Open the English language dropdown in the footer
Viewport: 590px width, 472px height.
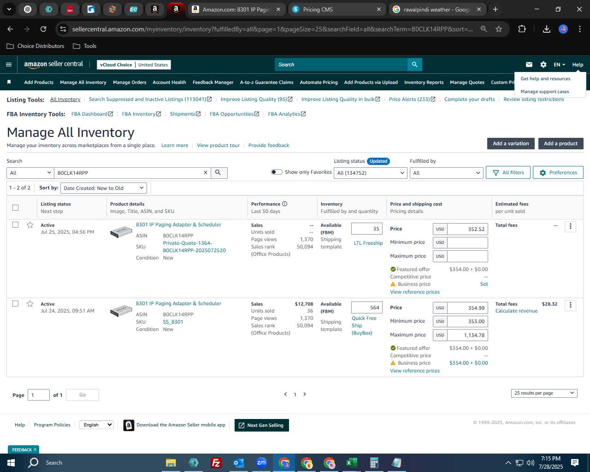pyautogui.click(x=96, y=425)
